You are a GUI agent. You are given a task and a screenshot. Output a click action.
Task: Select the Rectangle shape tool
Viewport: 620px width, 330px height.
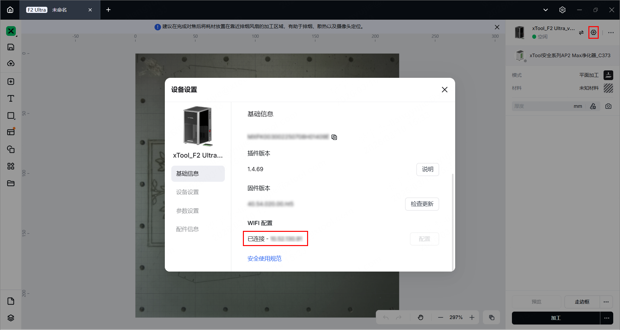[x=11, y=116]
